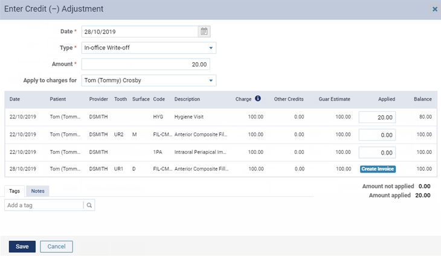
Task: Click the tag search magnifier icon
Action: [x=89, y=205]
